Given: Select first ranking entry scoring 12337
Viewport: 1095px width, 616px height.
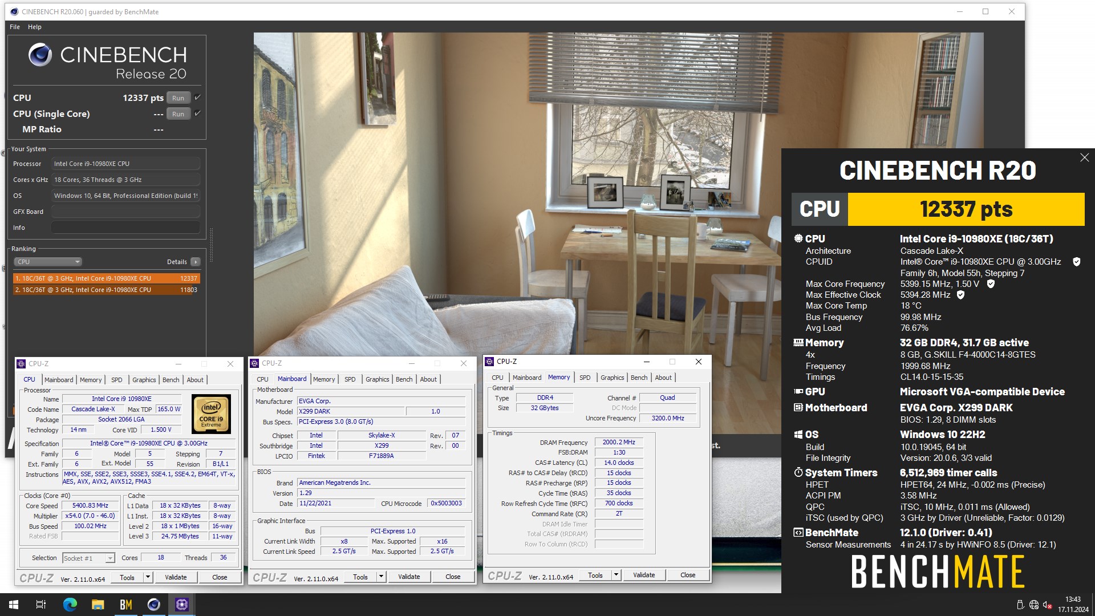Looking at the screenshot, I should tap(106, 278).
